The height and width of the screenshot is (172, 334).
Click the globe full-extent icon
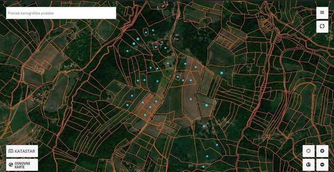pyautogui.click(x=308, y=164)
